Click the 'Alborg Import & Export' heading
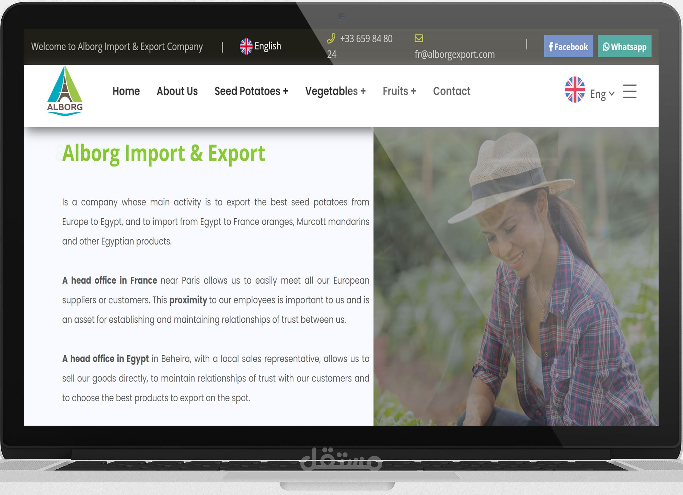Screen dimensions: 683x495 (x=164, y=153)
